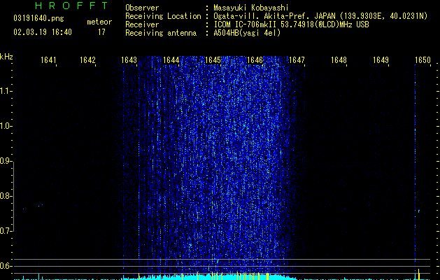This screenshot has height=280, width=440.
Task: Click the Receiving Location label
Action: pos(163,16)
